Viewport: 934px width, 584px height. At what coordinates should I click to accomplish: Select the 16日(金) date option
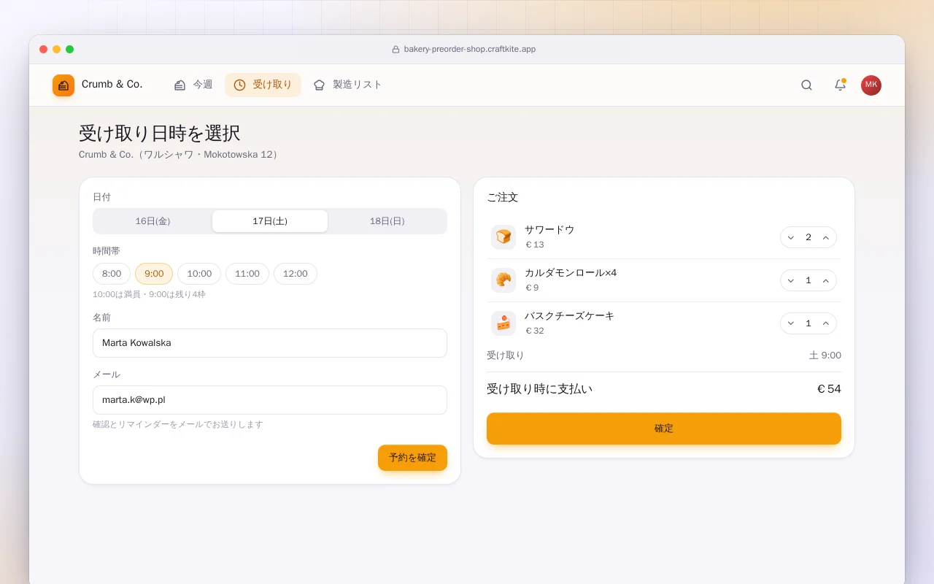(153, 221)
